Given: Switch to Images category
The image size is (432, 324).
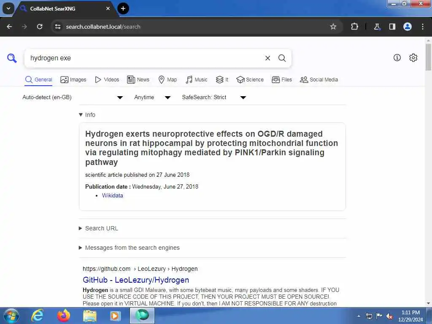Looking at the screenshot, I should click(73, 80).
